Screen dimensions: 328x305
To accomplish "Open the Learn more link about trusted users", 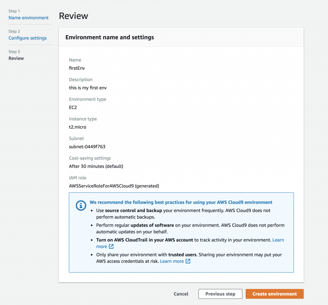I will pos(172,261).
